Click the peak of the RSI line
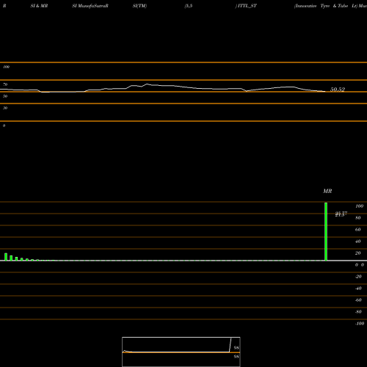The image size is (367, 367). (147, 84)
